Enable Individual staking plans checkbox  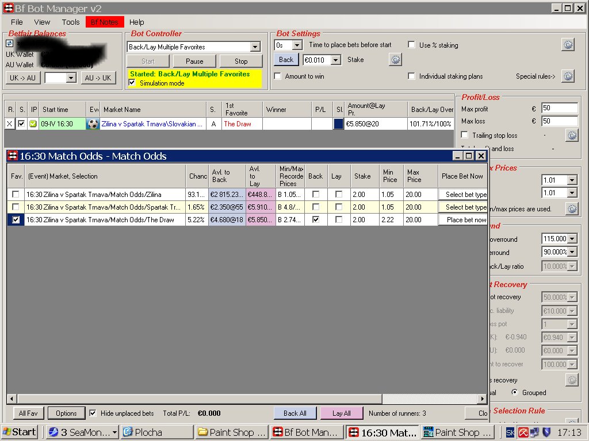[412, 76]
